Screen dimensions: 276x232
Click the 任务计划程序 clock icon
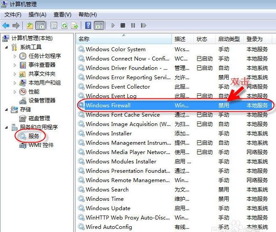23,56
